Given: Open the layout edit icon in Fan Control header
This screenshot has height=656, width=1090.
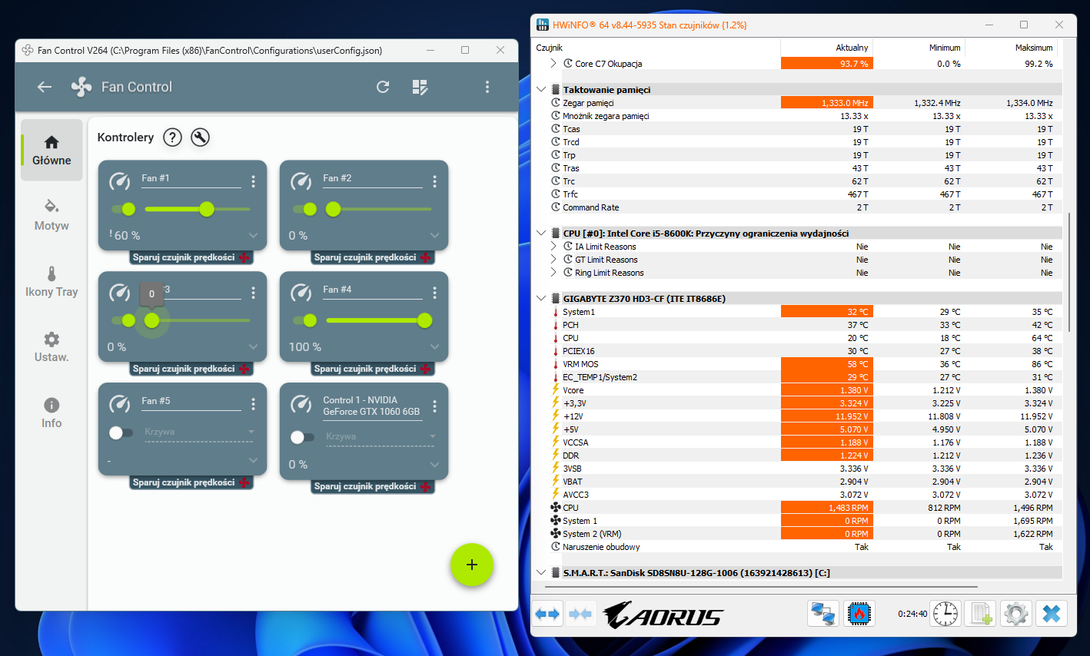Looking at the screenshot, I should 420,87.
